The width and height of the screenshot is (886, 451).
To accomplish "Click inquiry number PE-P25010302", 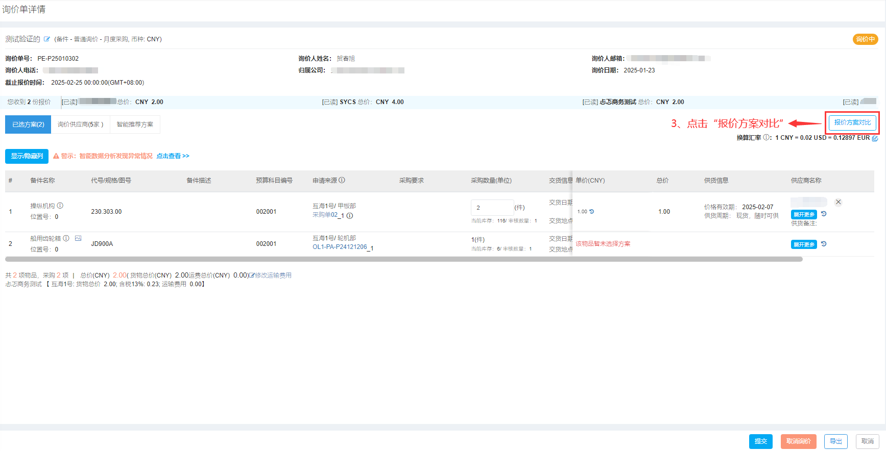I will (x=58, y=59).
